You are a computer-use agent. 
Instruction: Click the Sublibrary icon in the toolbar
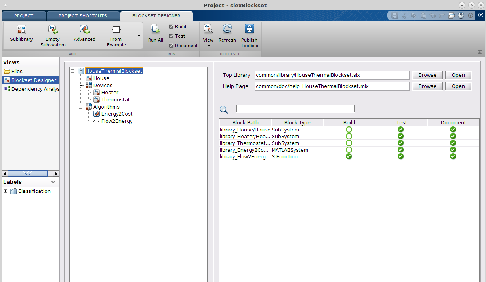[21, 30]
